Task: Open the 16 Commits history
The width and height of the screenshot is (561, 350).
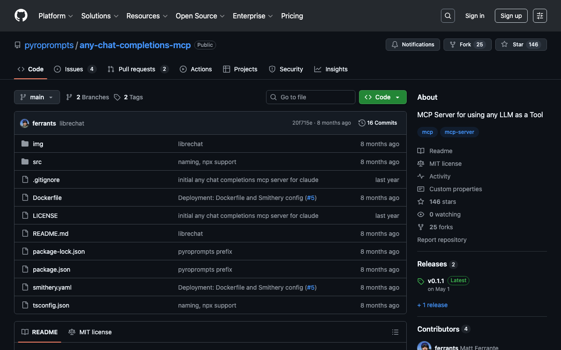Action: 377,123
